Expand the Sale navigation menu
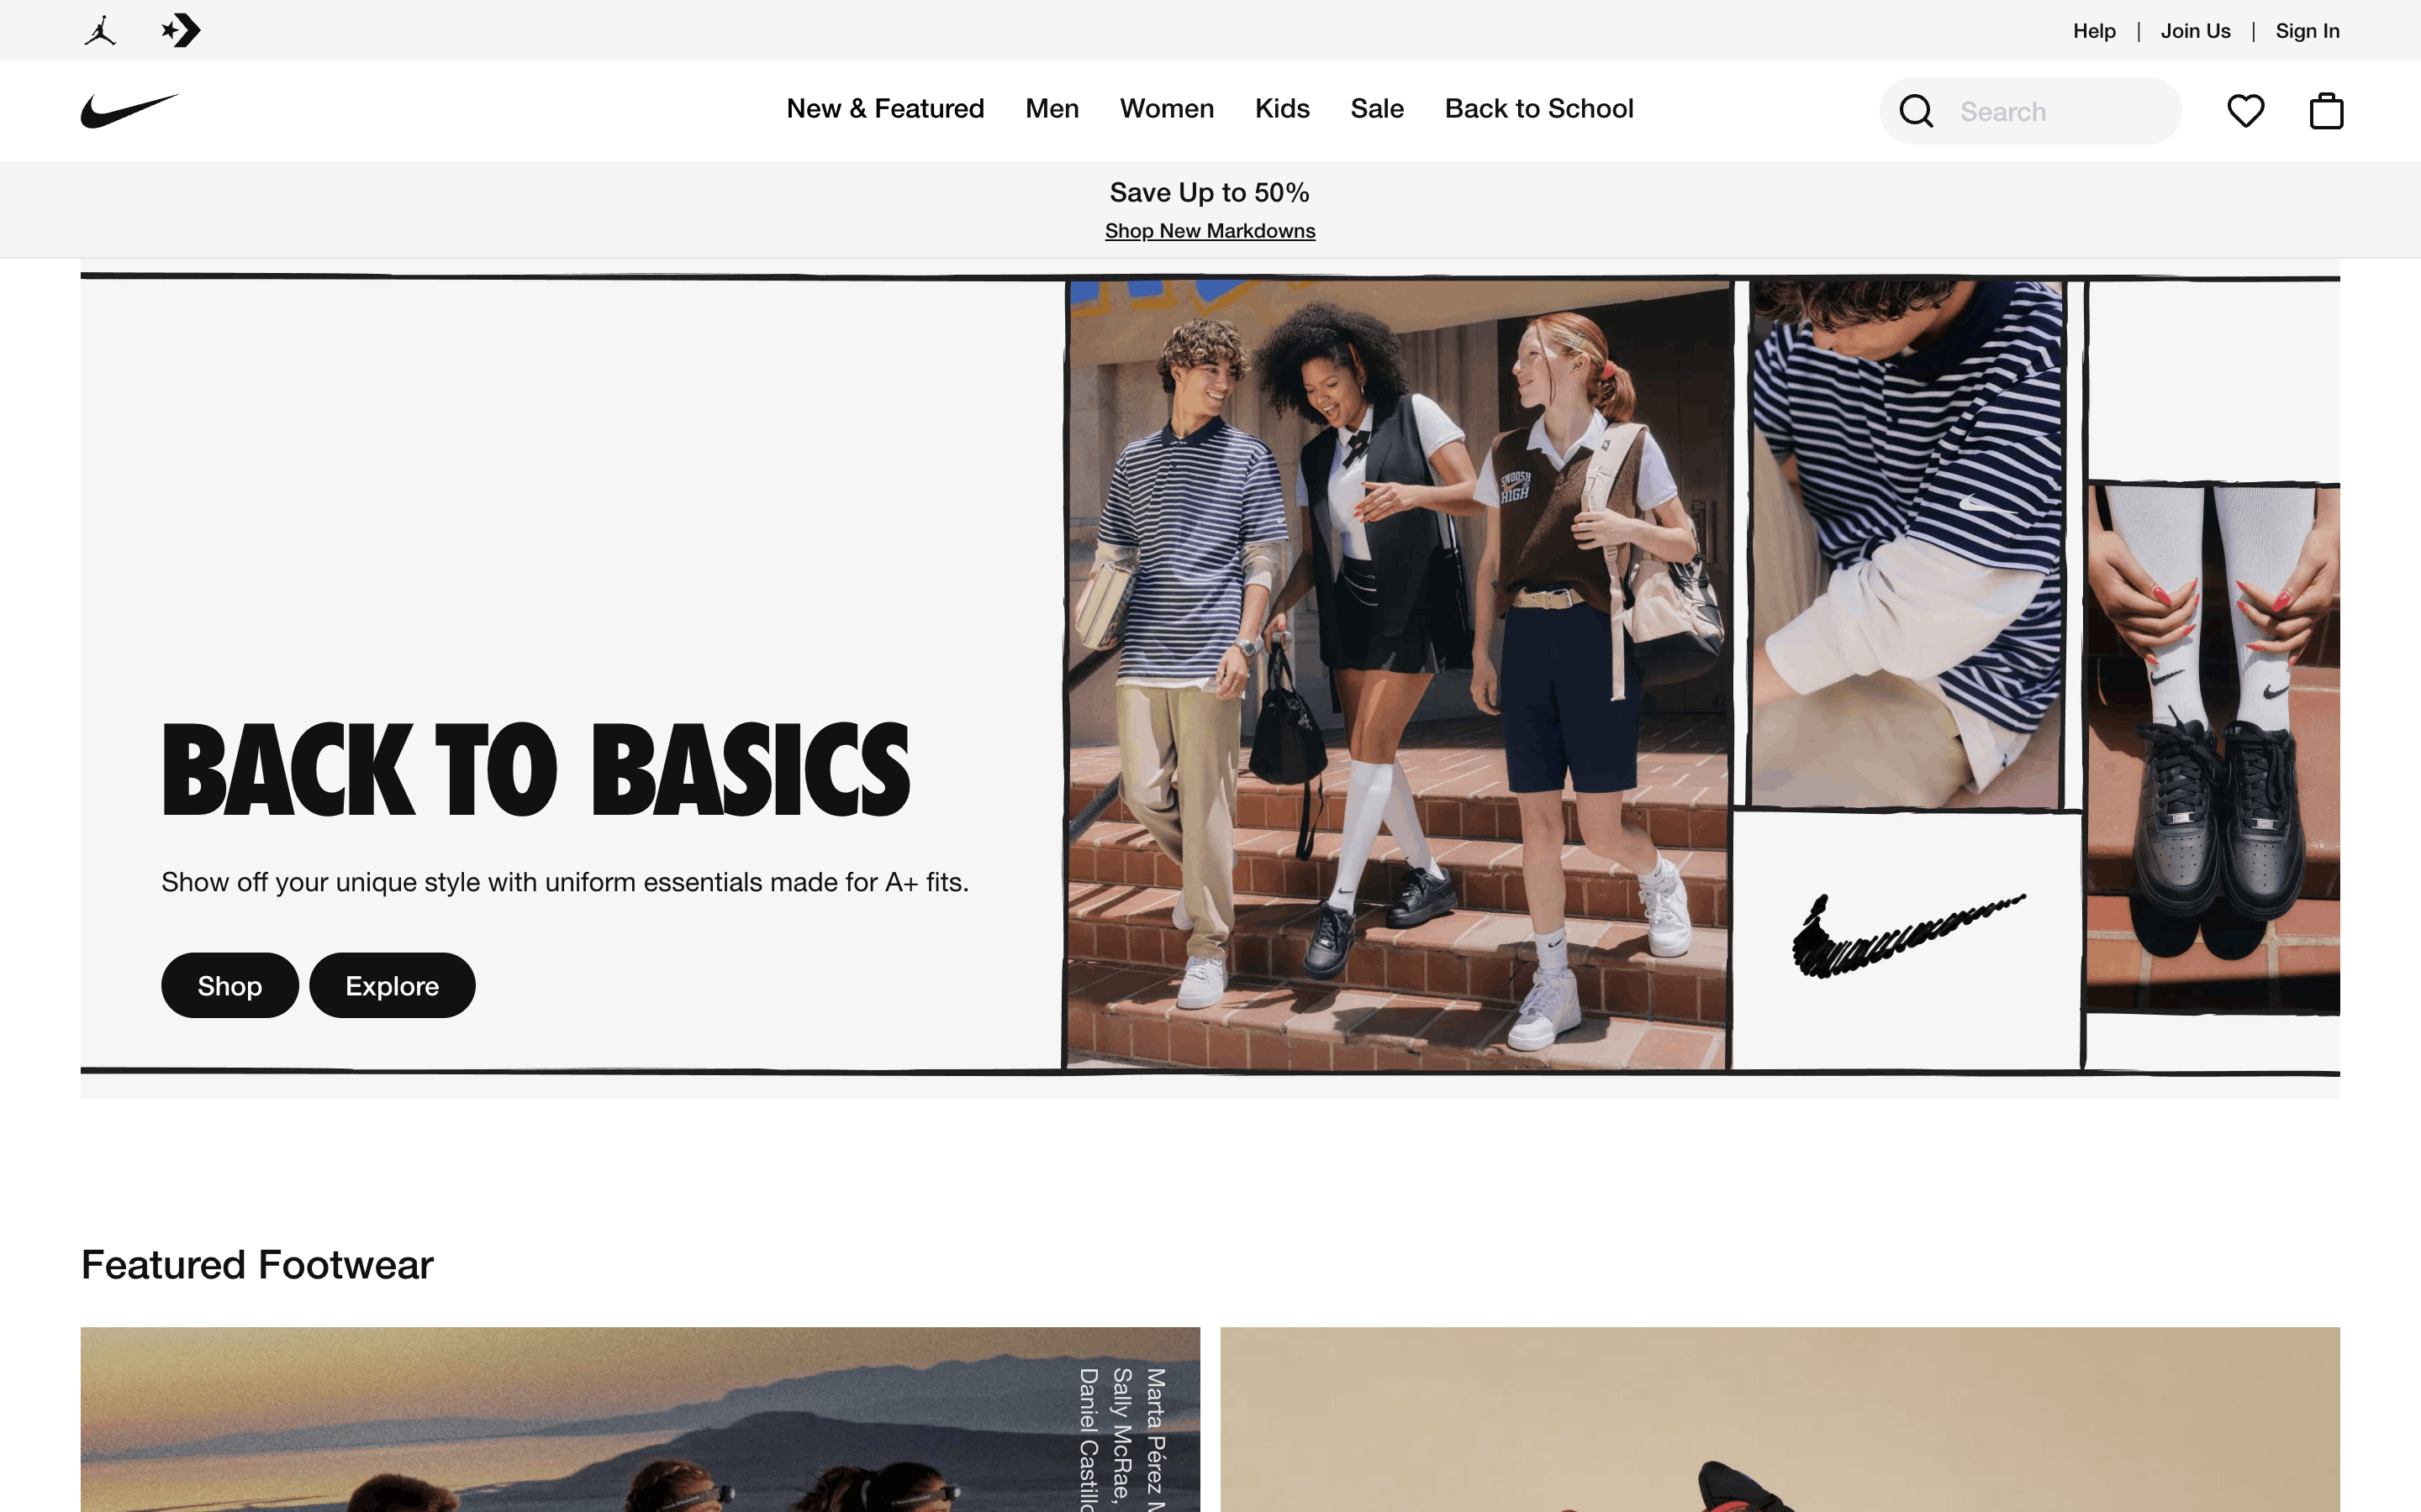 point(1377,108)
